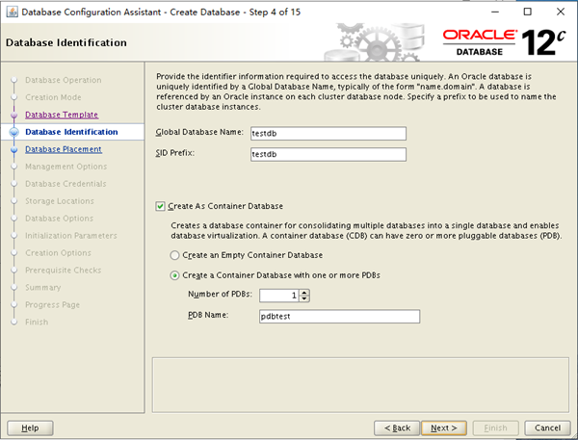Select Create an Empty Container Database
This screenshot has height=440, width=578.
(174, 255)
